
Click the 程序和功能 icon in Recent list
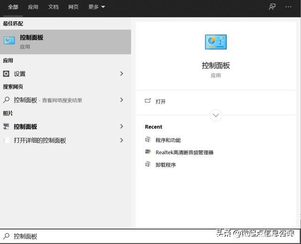click(148, 140)
